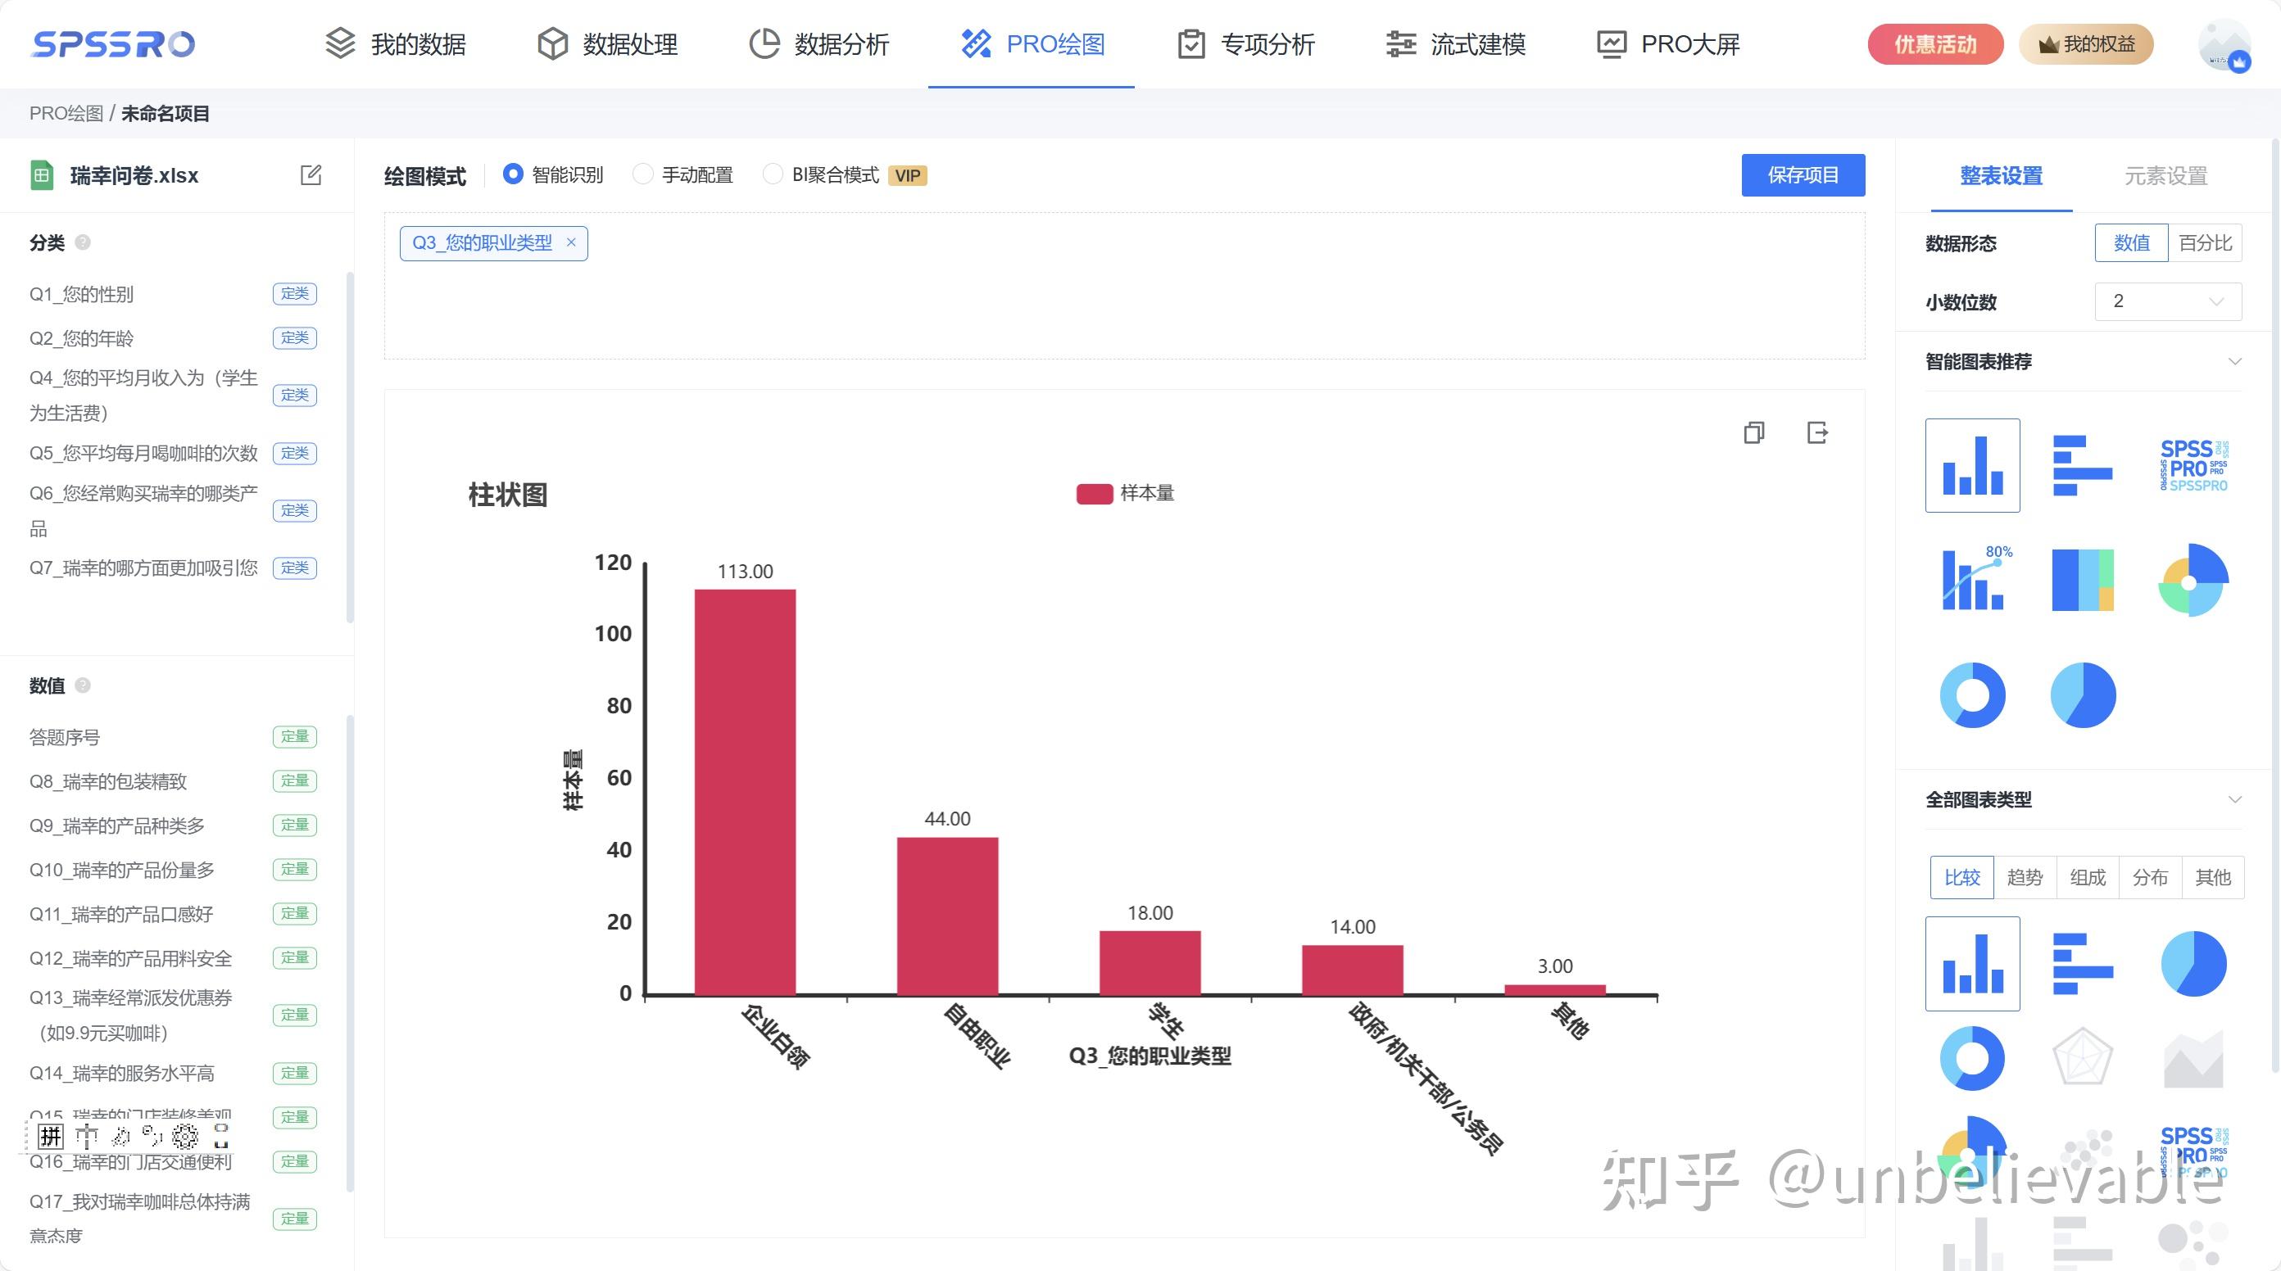The image size is (2281, 1271).
Task: Choose the pie chart type
Action: pos(2193,963)
